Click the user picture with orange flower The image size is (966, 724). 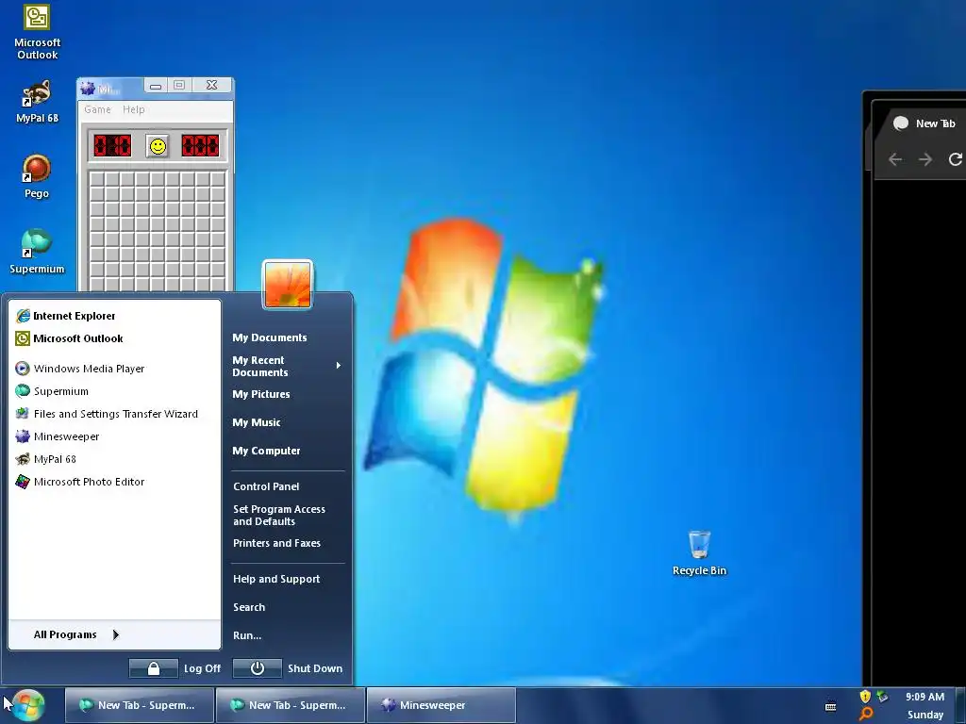click(x=288, y=285)
